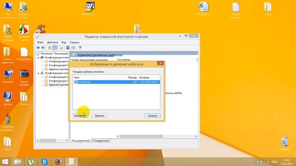The image size is (296, 166).
Task: Minimize the group policy editor window
Action: [180, 36]
